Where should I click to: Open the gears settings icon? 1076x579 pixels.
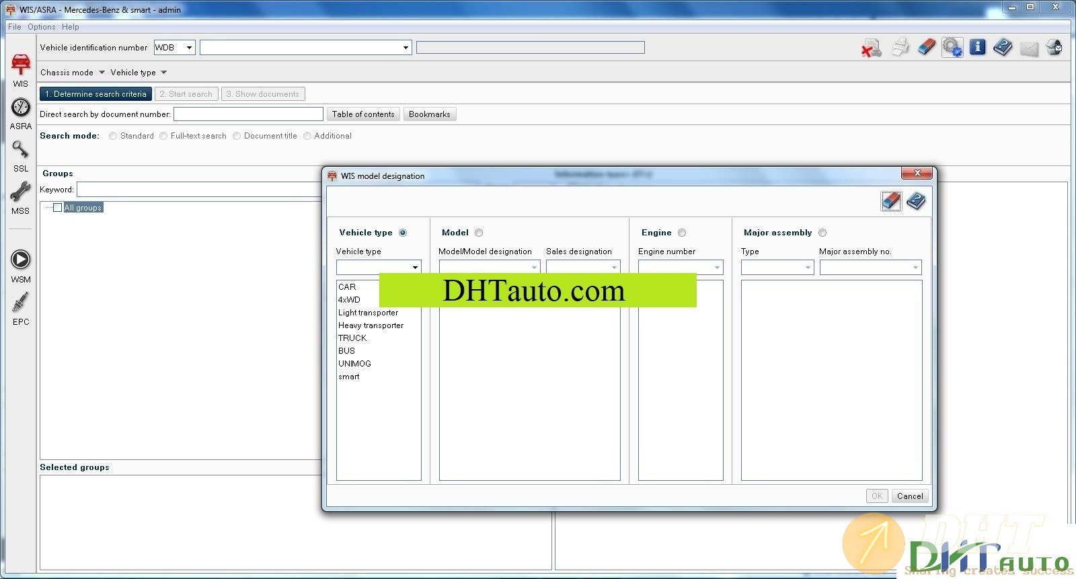952,47
